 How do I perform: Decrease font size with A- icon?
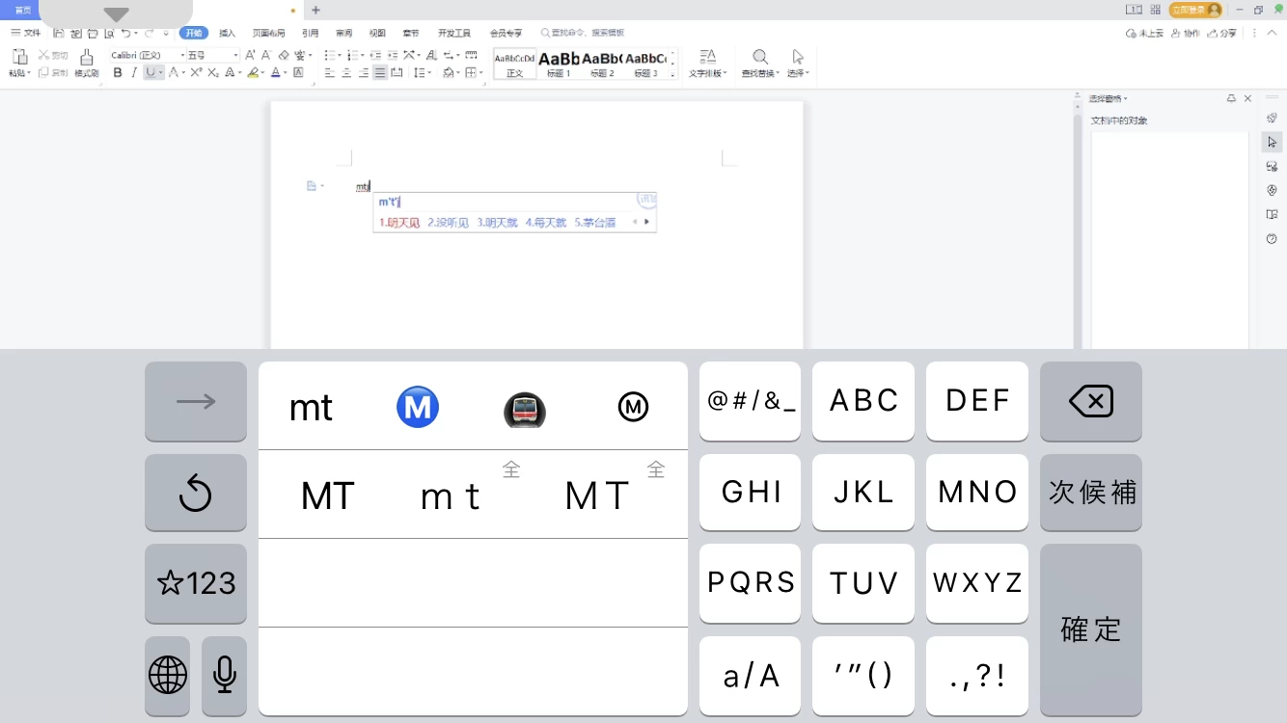point(266,55)
